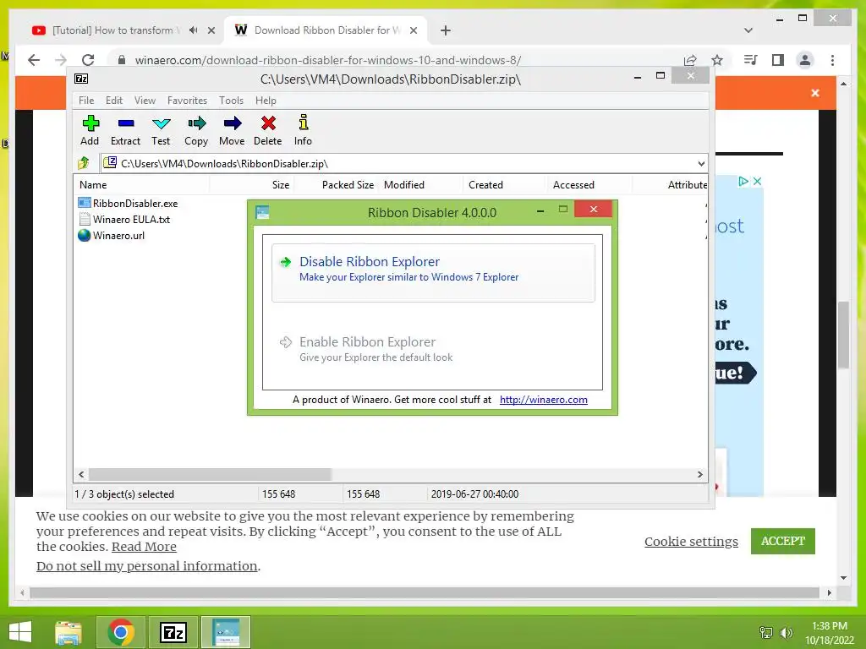This screenshot has width=866, height=649.
Task: Click the taskbar clock showing 1:38 PM
Action: coord(830,633)
